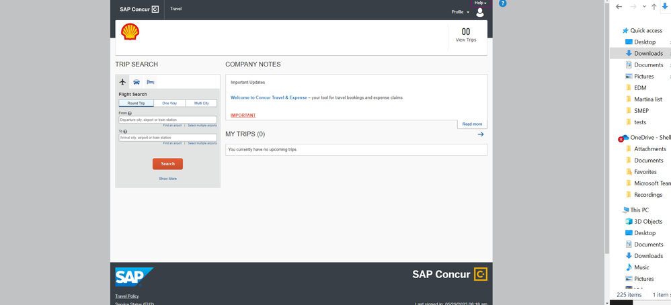Viewport: 671px width, 305px height.
Task: Click the SAP logo in the footer
Action: [x=134, y=277]
